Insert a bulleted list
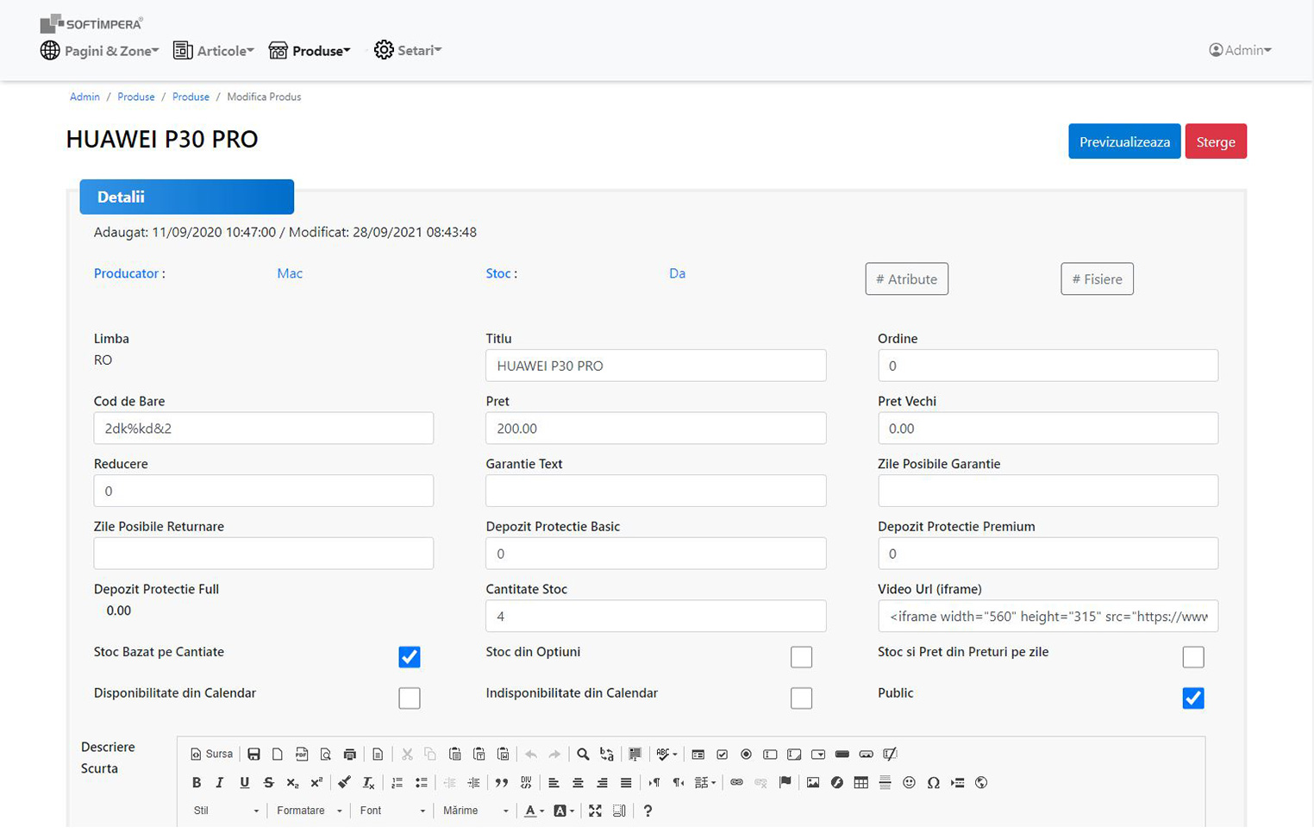Viewport: 1314px width, 833px height. coord(422,783)
